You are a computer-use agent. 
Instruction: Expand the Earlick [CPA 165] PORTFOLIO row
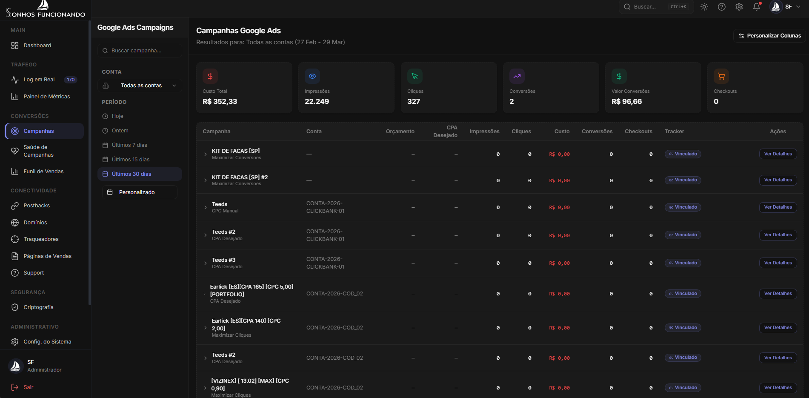coord(205,294)
